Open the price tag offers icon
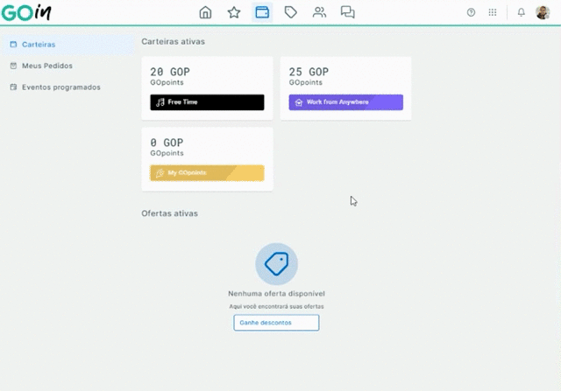The width and height of the screenshot is (561, 391). click(291, 12)
